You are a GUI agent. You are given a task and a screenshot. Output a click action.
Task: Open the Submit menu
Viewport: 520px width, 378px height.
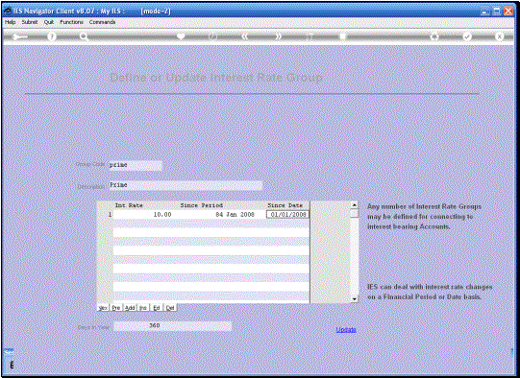click(x=30, y=22)
